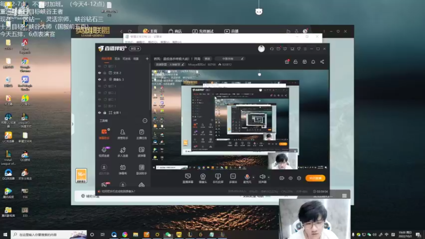
Task: Click the record video icon near settings
Action: click(x=282, y=178)
